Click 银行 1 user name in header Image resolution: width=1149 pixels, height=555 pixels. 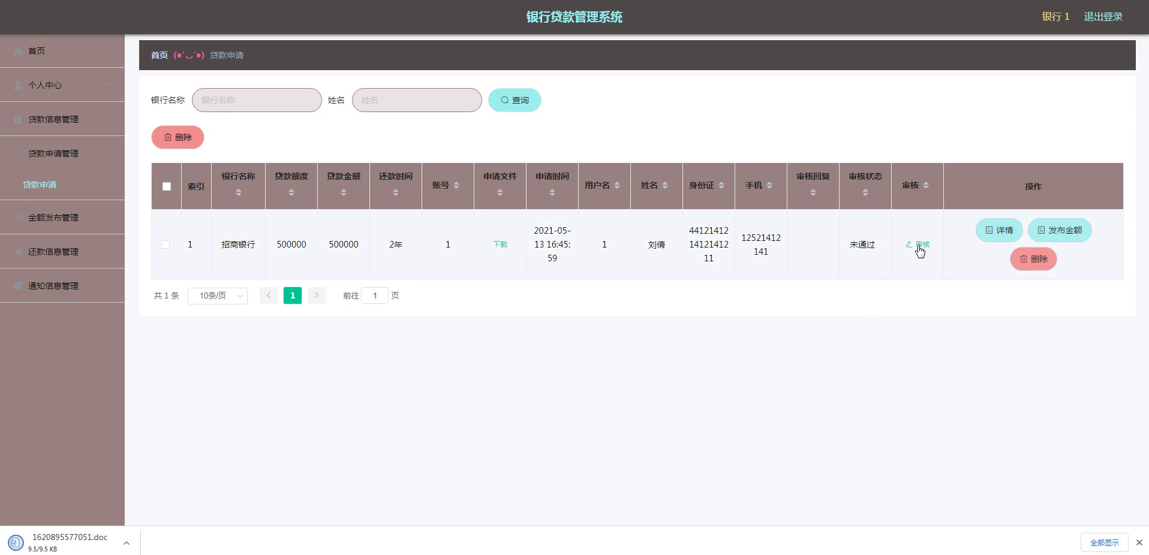(x=1055, y=17)
